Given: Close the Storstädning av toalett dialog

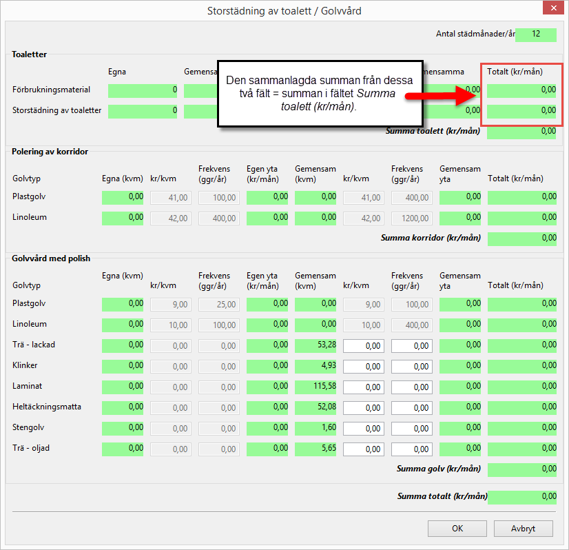Looking at the screenshot, I should (553, 10).
